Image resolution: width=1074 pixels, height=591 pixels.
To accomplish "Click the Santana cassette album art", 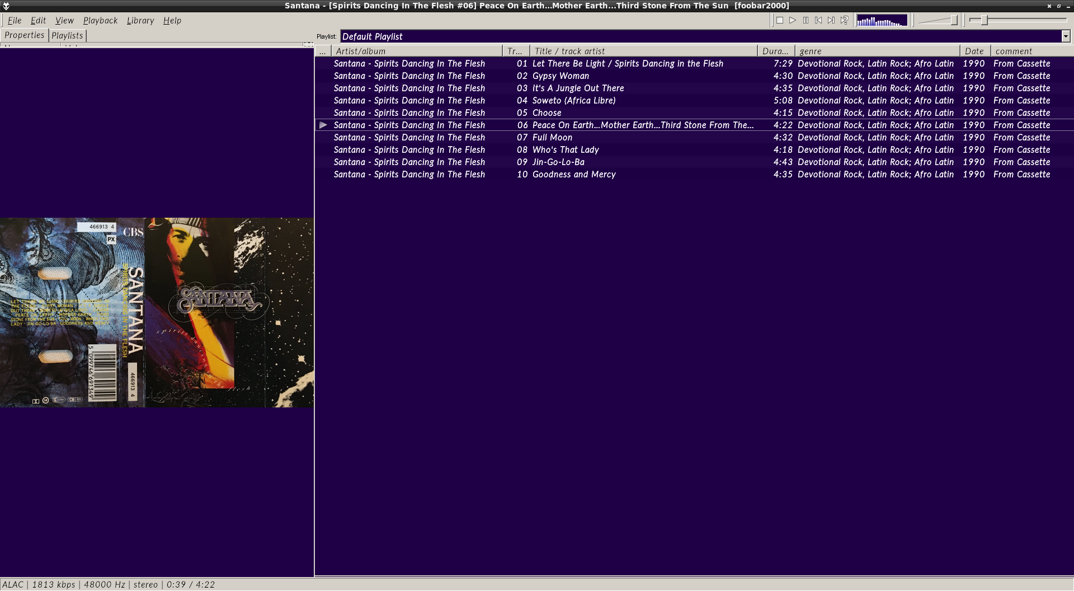I will [157, 312].
